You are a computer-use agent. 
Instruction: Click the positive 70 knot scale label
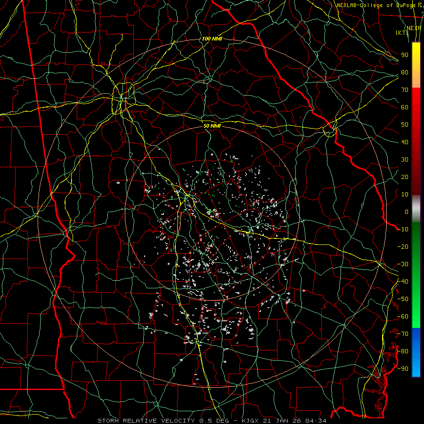click(x=405, y=90)
